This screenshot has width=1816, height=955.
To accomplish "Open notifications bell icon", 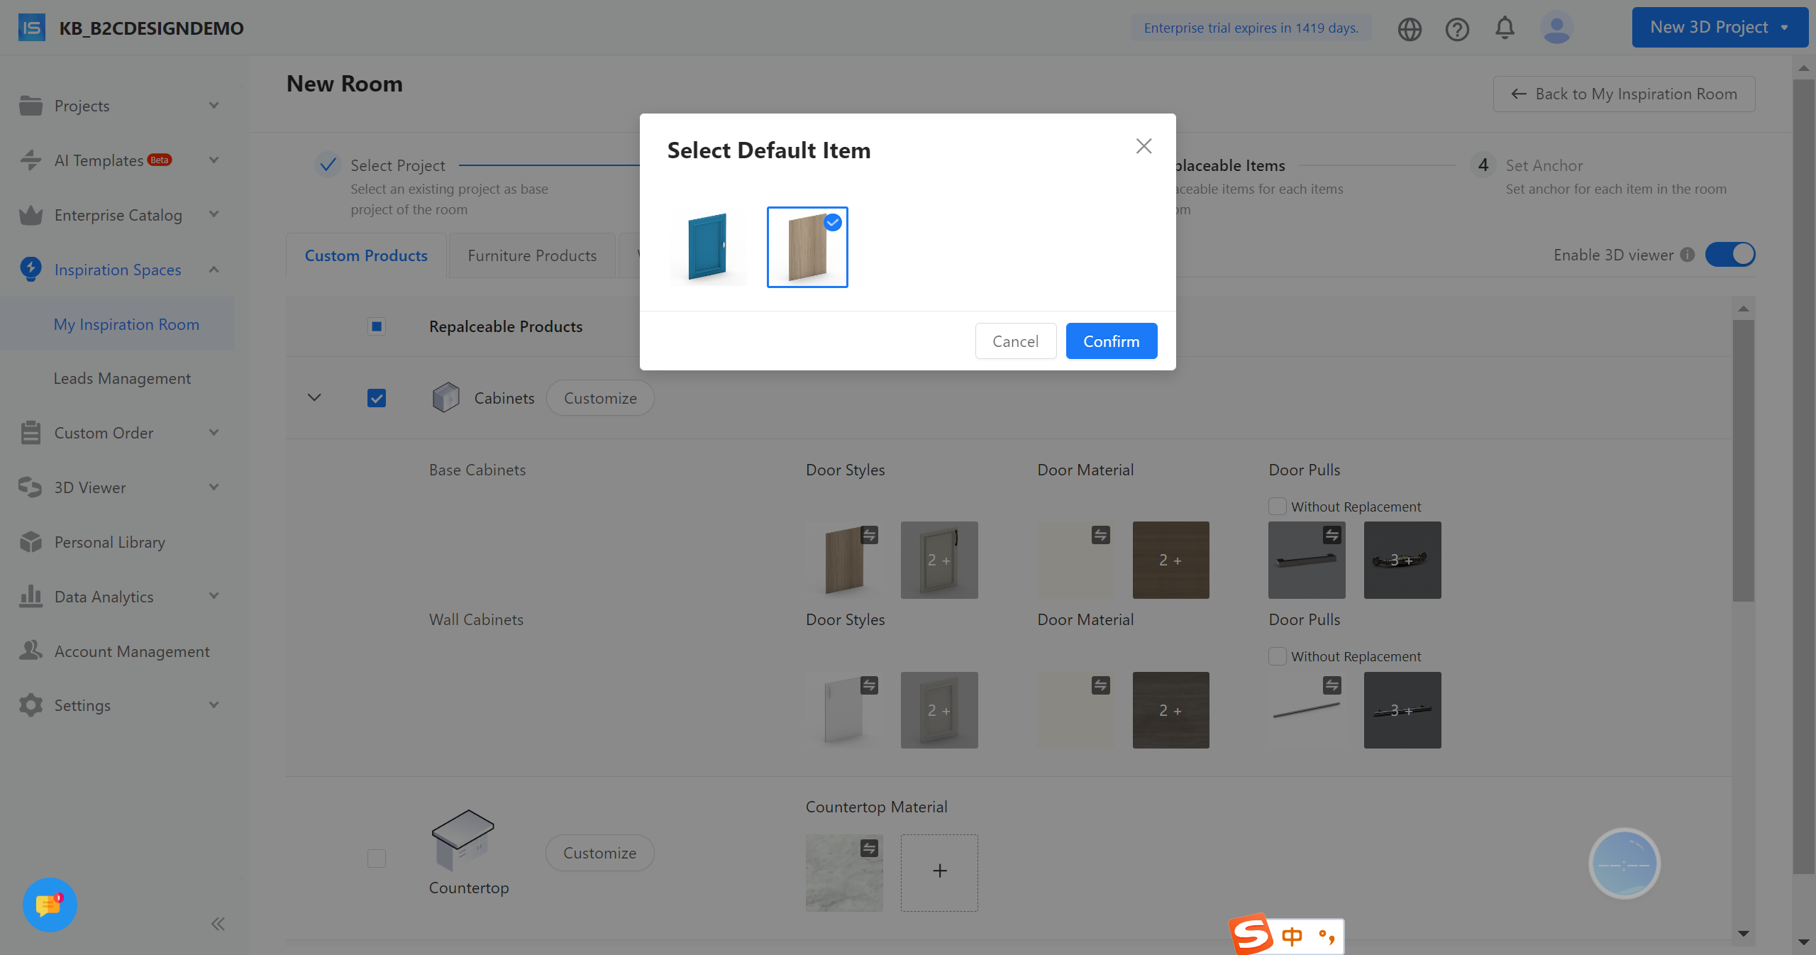I will click(x=1505, y=28).
